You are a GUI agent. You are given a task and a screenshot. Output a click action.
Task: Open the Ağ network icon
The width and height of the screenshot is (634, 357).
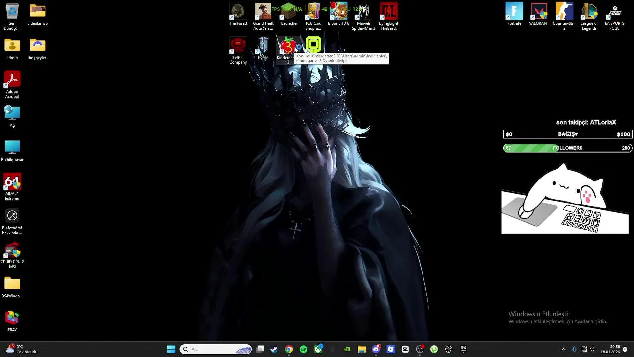(12, 117)
